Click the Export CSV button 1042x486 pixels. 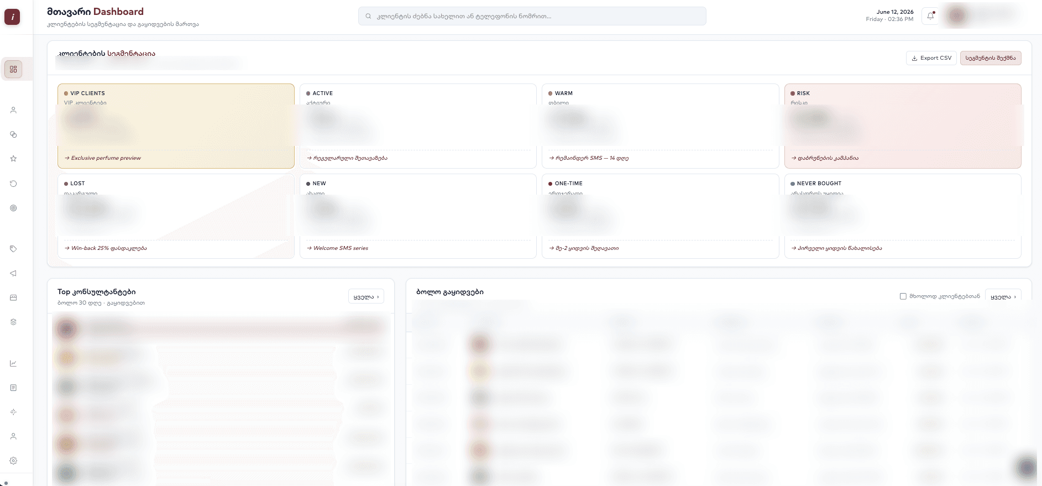pyautogui.click(x=931, y=58)
